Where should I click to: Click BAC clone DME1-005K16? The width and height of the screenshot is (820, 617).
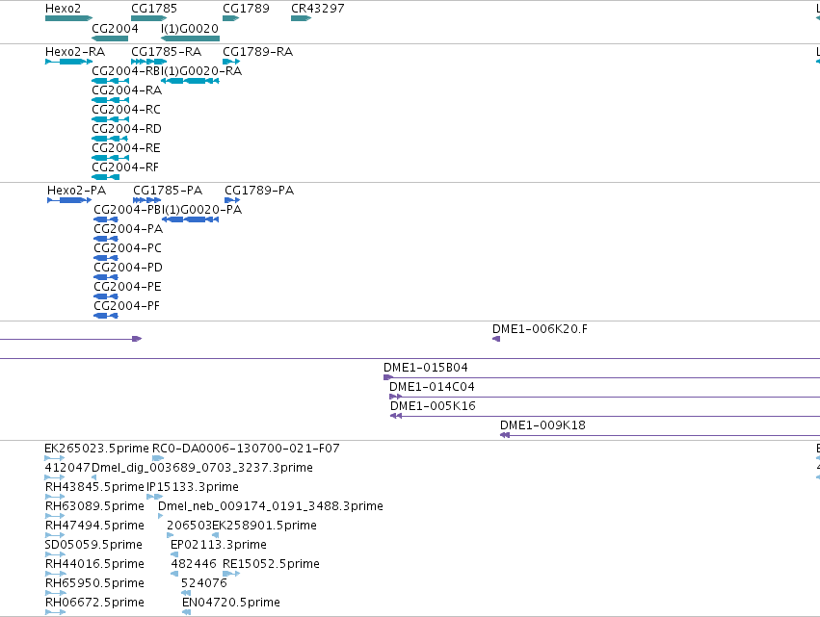433,406
